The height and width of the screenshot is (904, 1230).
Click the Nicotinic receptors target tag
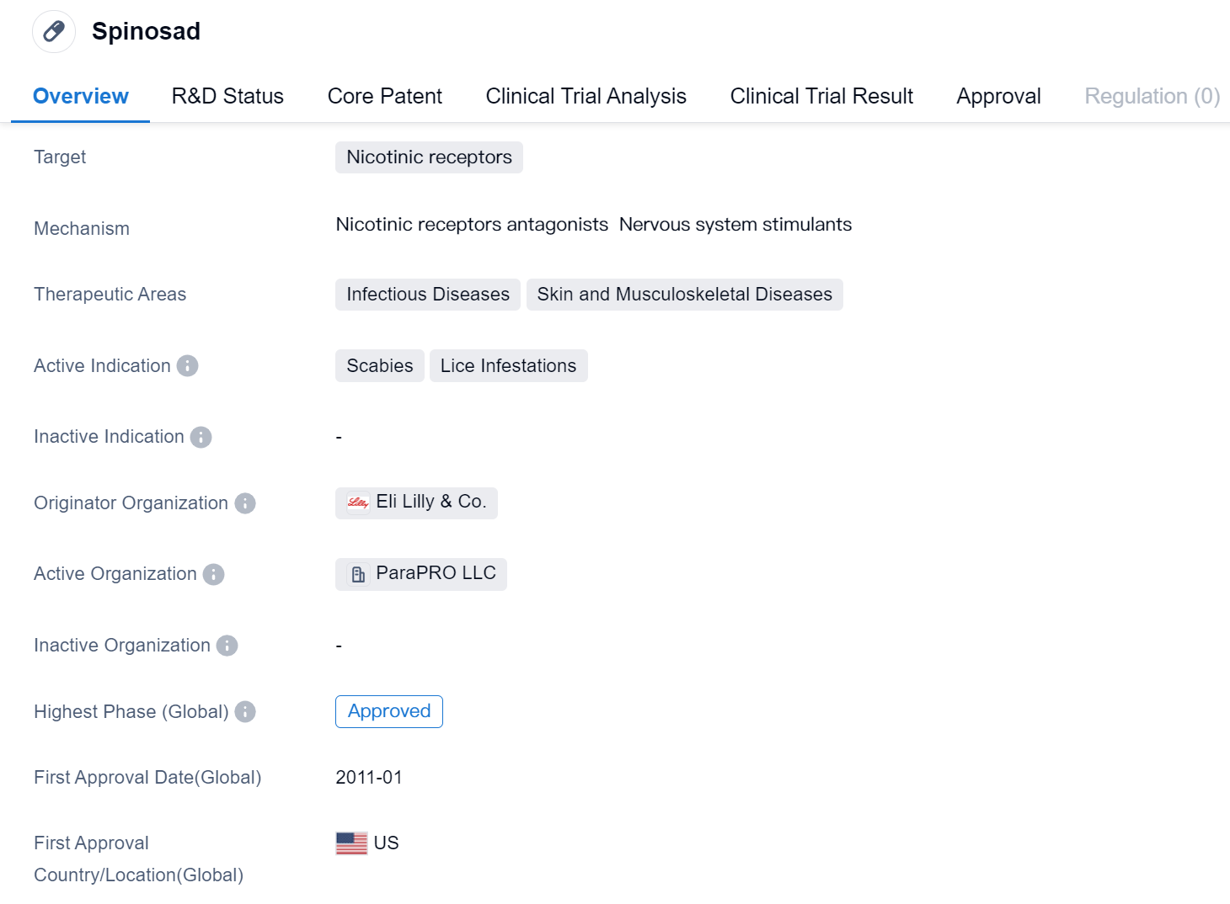429,157
